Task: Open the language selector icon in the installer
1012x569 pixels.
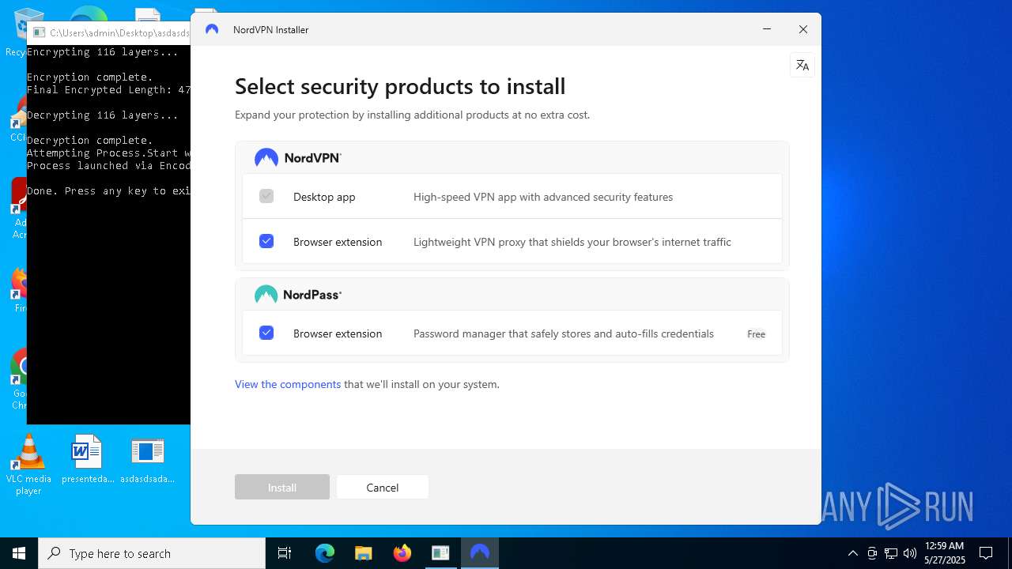Action: (802, 66)
